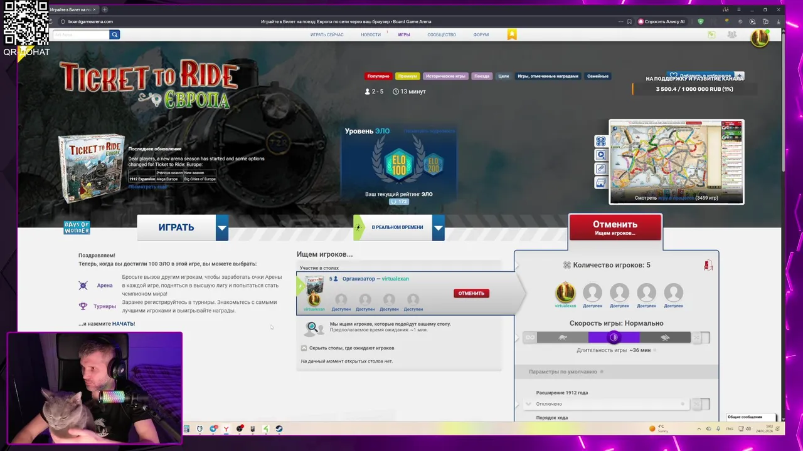The height and width of the screenshot is (451, 803).
Task: Show hidden system tray icons chevron
Action: click(699, 429)
